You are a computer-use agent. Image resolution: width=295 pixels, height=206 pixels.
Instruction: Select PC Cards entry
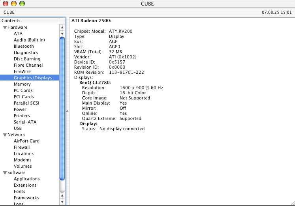tap(23, 90)
